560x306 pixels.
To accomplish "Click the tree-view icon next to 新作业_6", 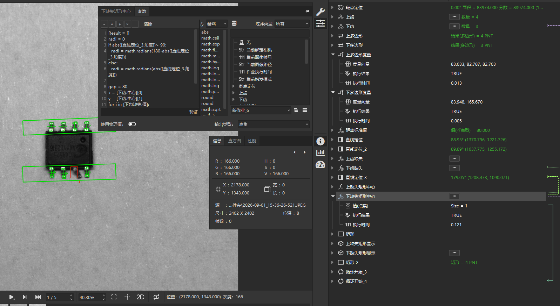I will coord(296,110).
